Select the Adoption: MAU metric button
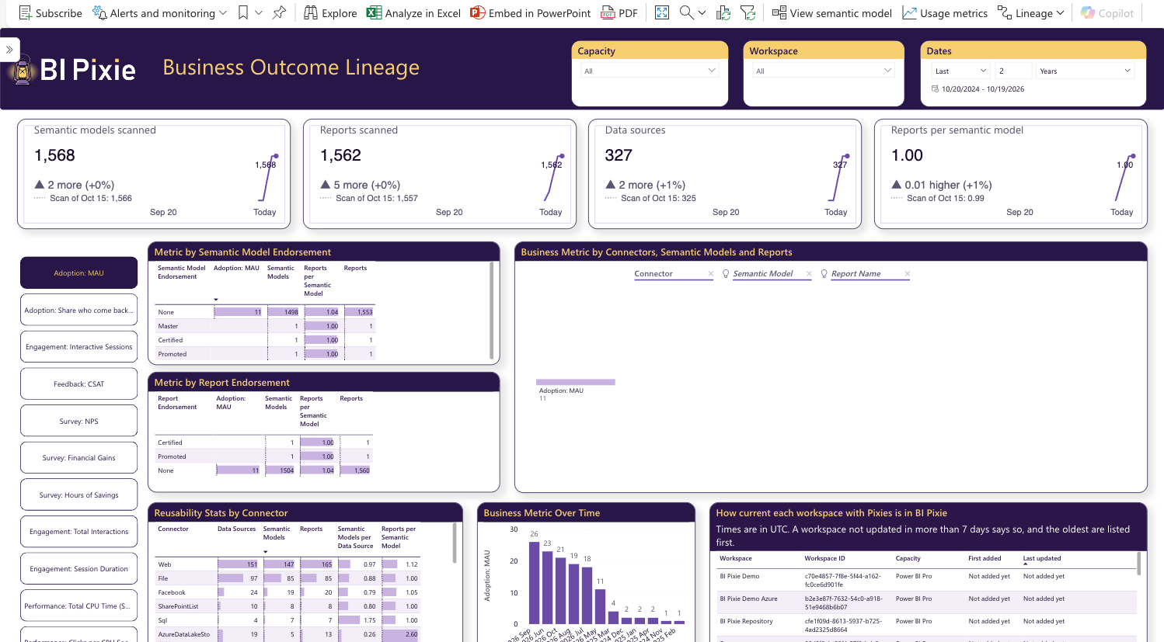Viewport: 1164px width, 642px height. [x=78, y=273]
